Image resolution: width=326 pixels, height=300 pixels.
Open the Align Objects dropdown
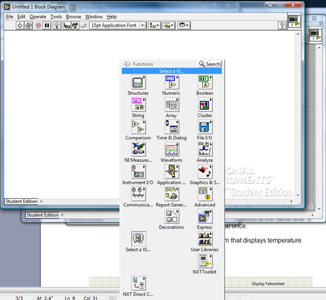[155, 25]
